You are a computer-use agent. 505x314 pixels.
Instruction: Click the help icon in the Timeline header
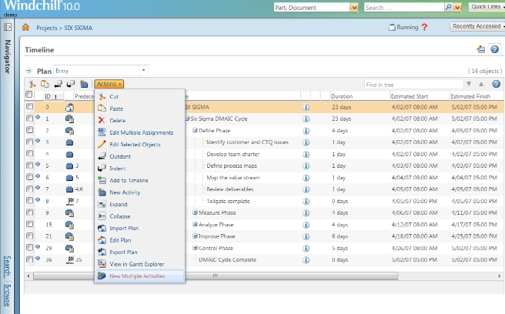[494, 49]
